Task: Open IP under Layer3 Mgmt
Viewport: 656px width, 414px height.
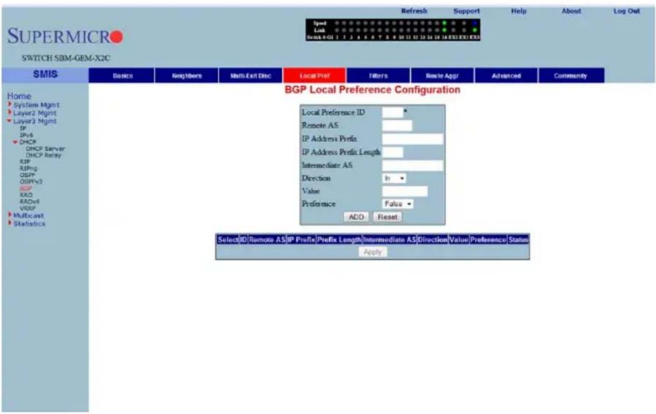Action: pos(23,129)
